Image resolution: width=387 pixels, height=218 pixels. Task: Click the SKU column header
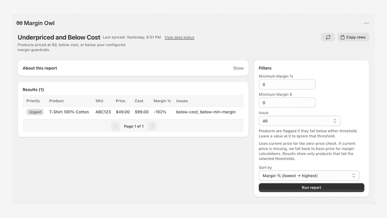point(100,101)
